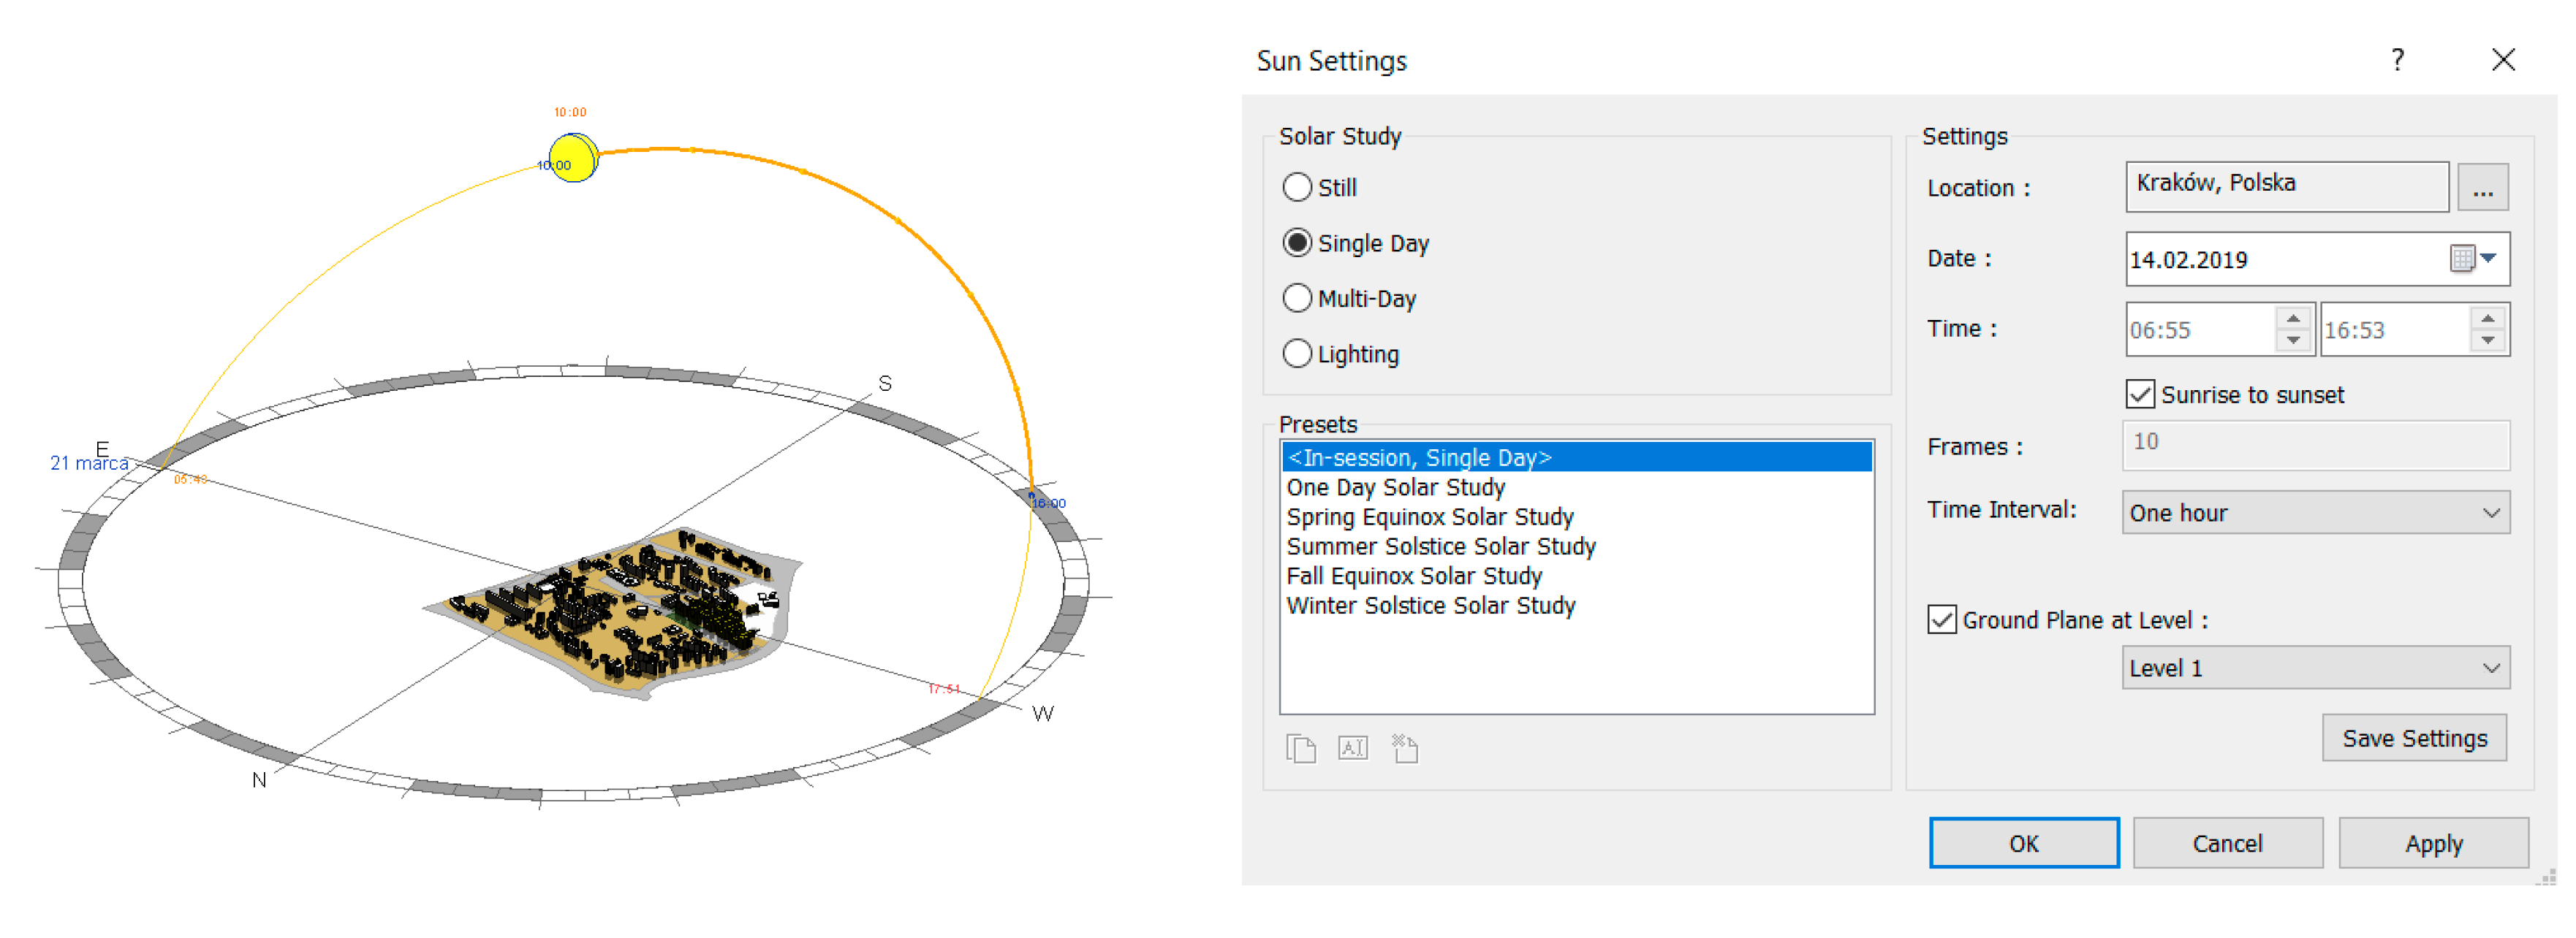Choose the Multi-Day radio button

1297,297
